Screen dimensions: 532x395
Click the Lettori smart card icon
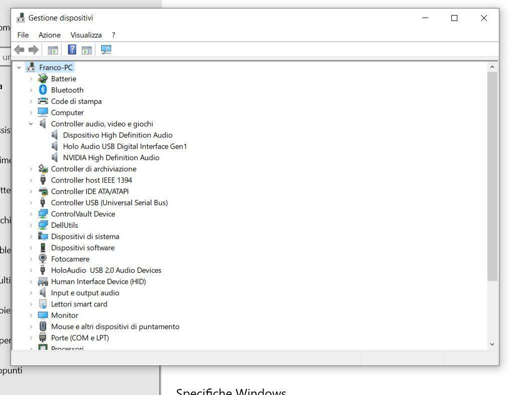click(x=43, y=304)
